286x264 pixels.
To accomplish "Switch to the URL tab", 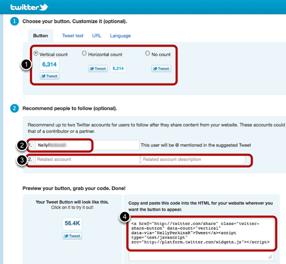I will pos(97,35).
